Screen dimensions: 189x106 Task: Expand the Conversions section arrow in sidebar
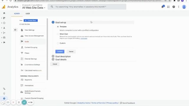click(x=2, y=42)
